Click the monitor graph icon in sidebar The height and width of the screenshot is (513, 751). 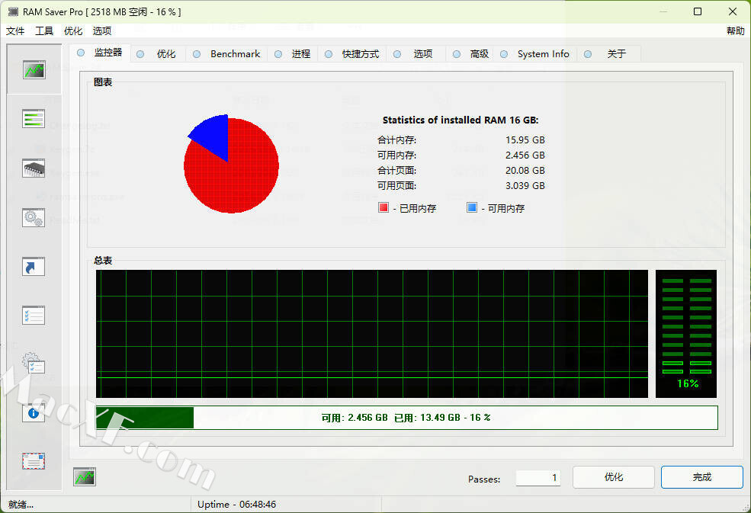(x=34, y=70)
